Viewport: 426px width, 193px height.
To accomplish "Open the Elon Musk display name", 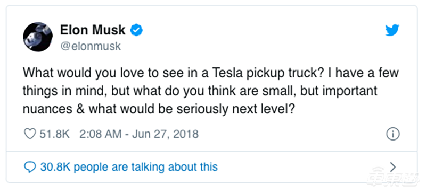I will pyautogui.click(x=93, y=30).
